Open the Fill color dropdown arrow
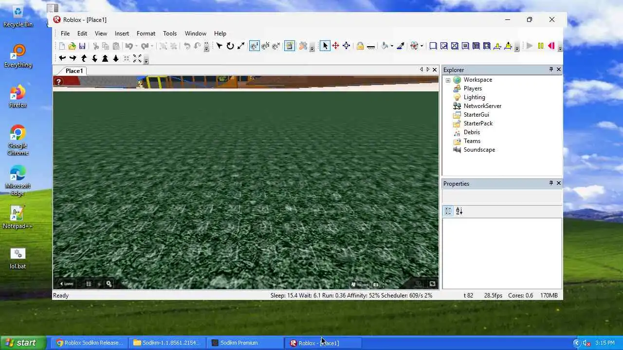 [x=392, y=46]
